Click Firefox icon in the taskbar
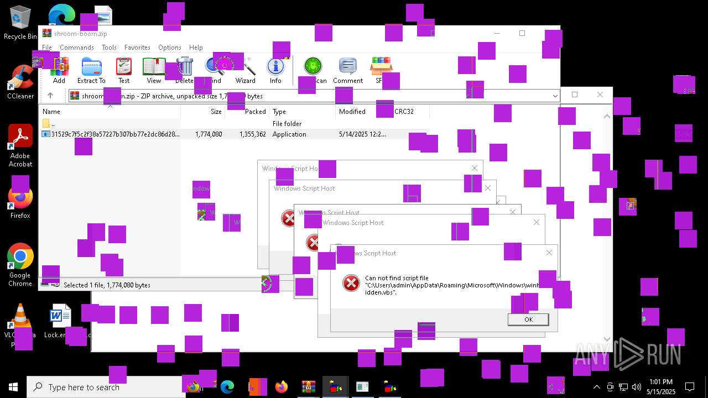Screen dimensions: 708x398 282,387
